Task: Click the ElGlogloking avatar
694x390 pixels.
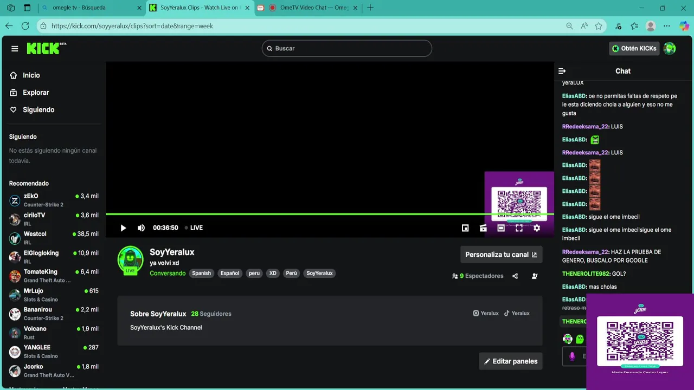Action: [x=15, y=257]
